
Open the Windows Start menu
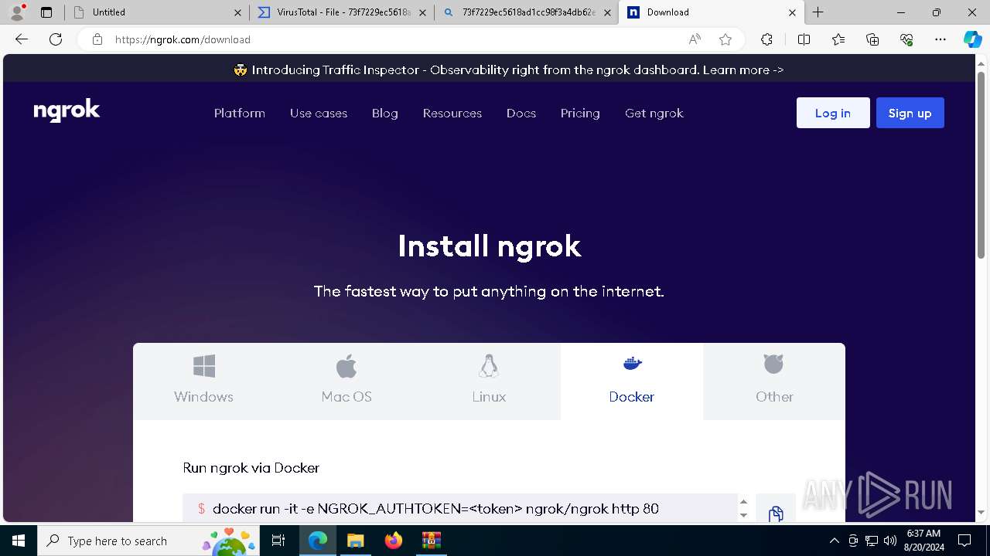point(19,541)
